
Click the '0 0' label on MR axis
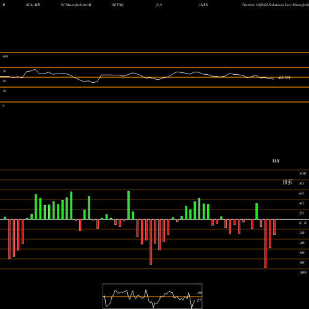coord(303,223)
